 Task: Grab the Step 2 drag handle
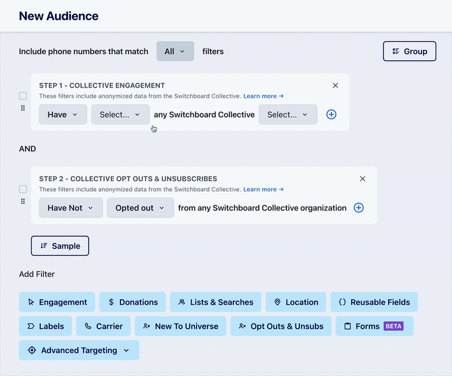(x=23, y=202)
